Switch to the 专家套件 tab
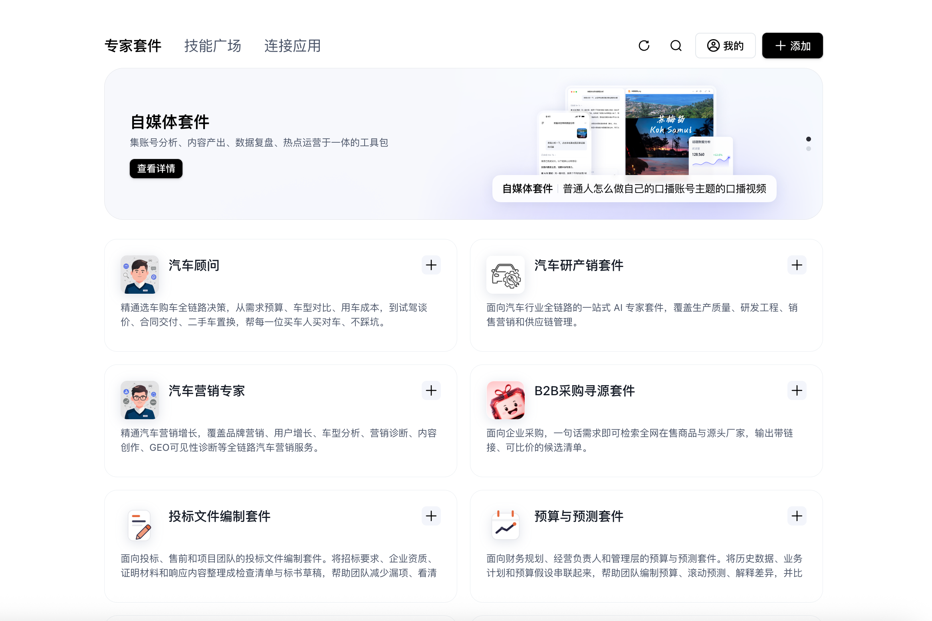Screen dimensions: 932x621 pos(133,46)
